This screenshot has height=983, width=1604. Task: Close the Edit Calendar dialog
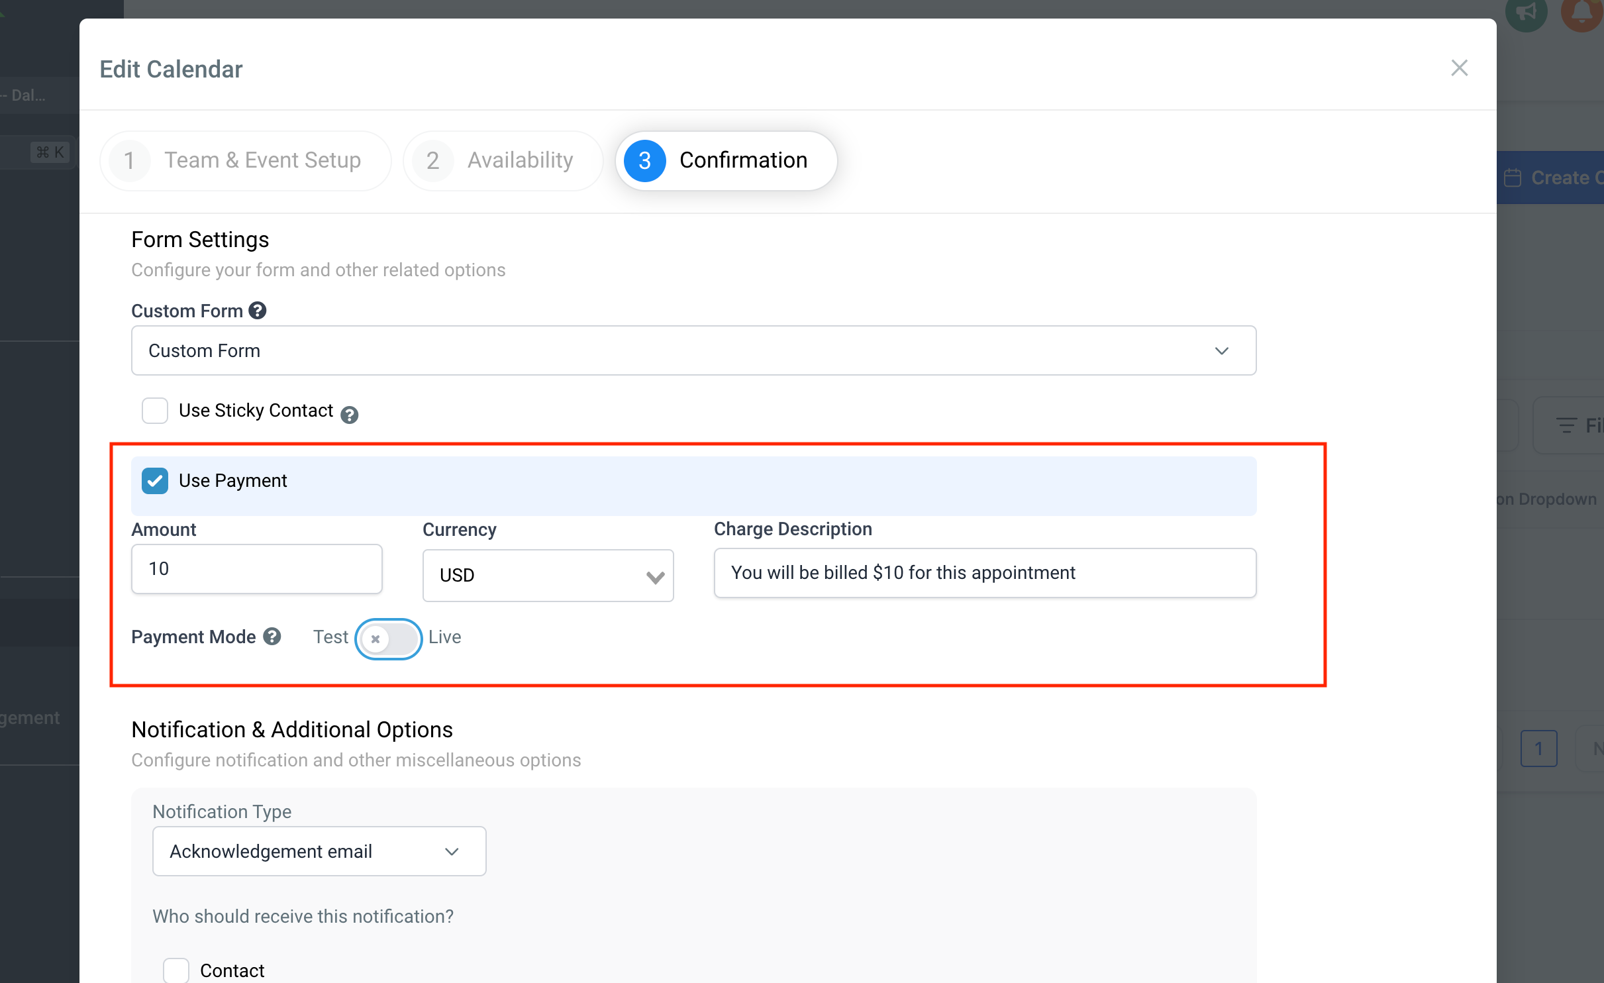[x=1459, y=68]
